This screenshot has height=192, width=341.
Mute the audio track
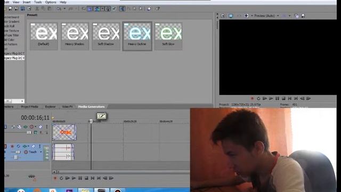(x=33, y=146)
